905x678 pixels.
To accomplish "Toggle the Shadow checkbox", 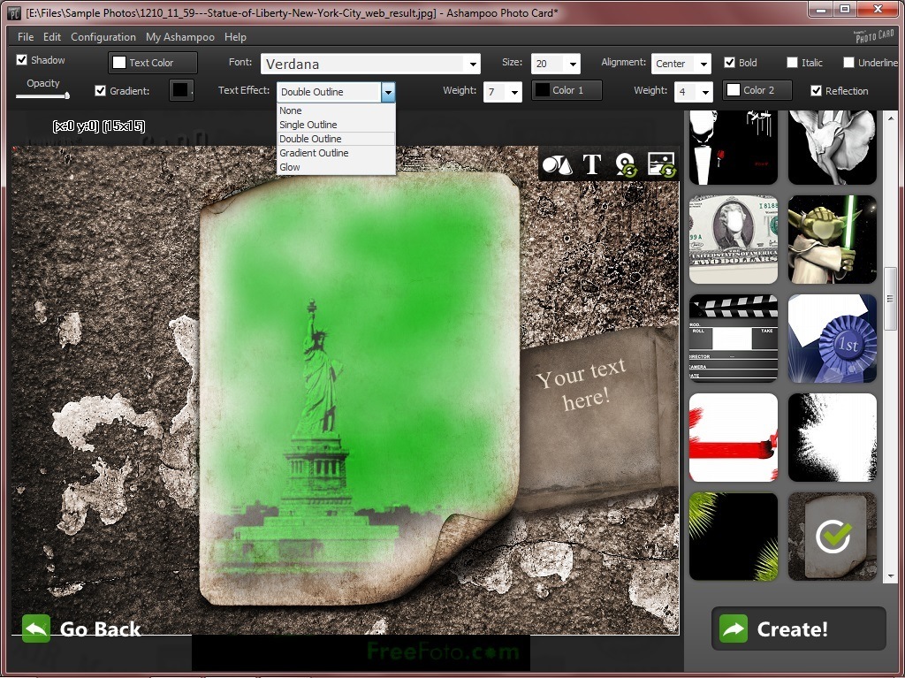I will [22, 60].
